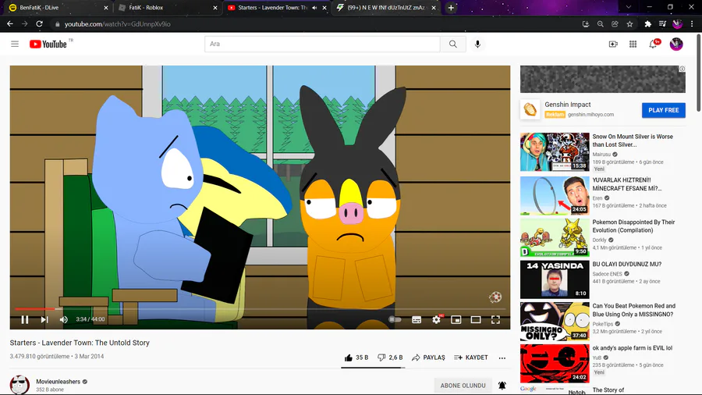
Task: Click the address bar URL
Action: pyautogui.click(x=117, y=24)
